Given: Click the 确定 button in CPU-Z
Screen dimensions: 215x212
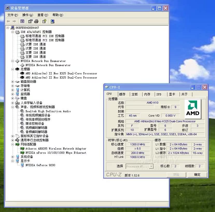Looking at the screenshot, I should click(197, 175).
